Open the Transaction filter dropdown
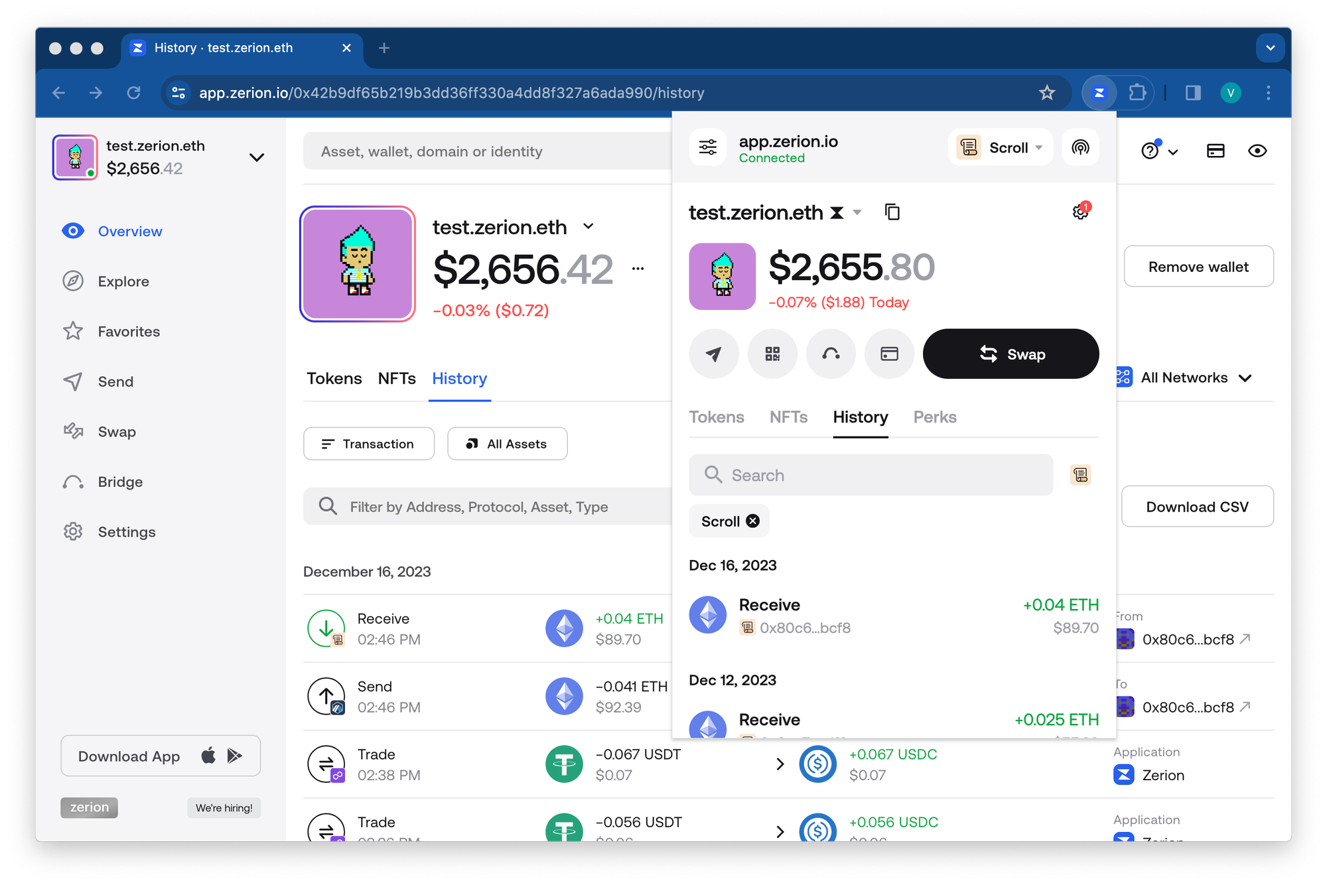 [x=368, y=444]
